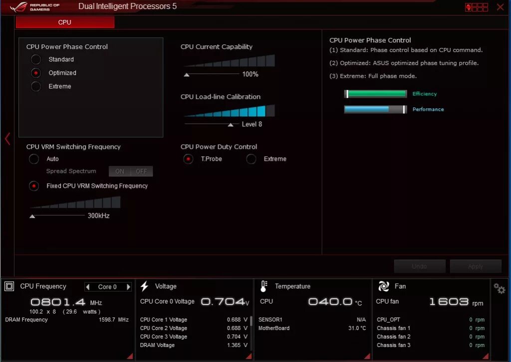Close the Dual Intelligent Processors window
511x362 pixels.
(500, 7)
